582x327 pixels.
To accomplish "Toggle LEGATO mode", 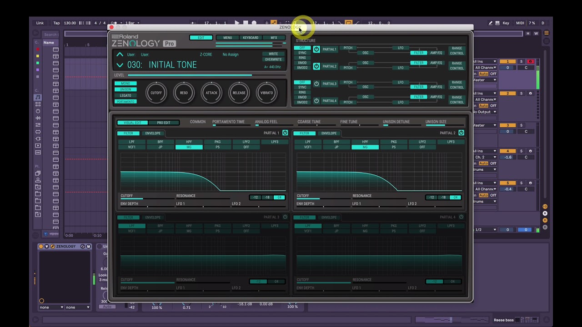I will [x=125, y=95].
